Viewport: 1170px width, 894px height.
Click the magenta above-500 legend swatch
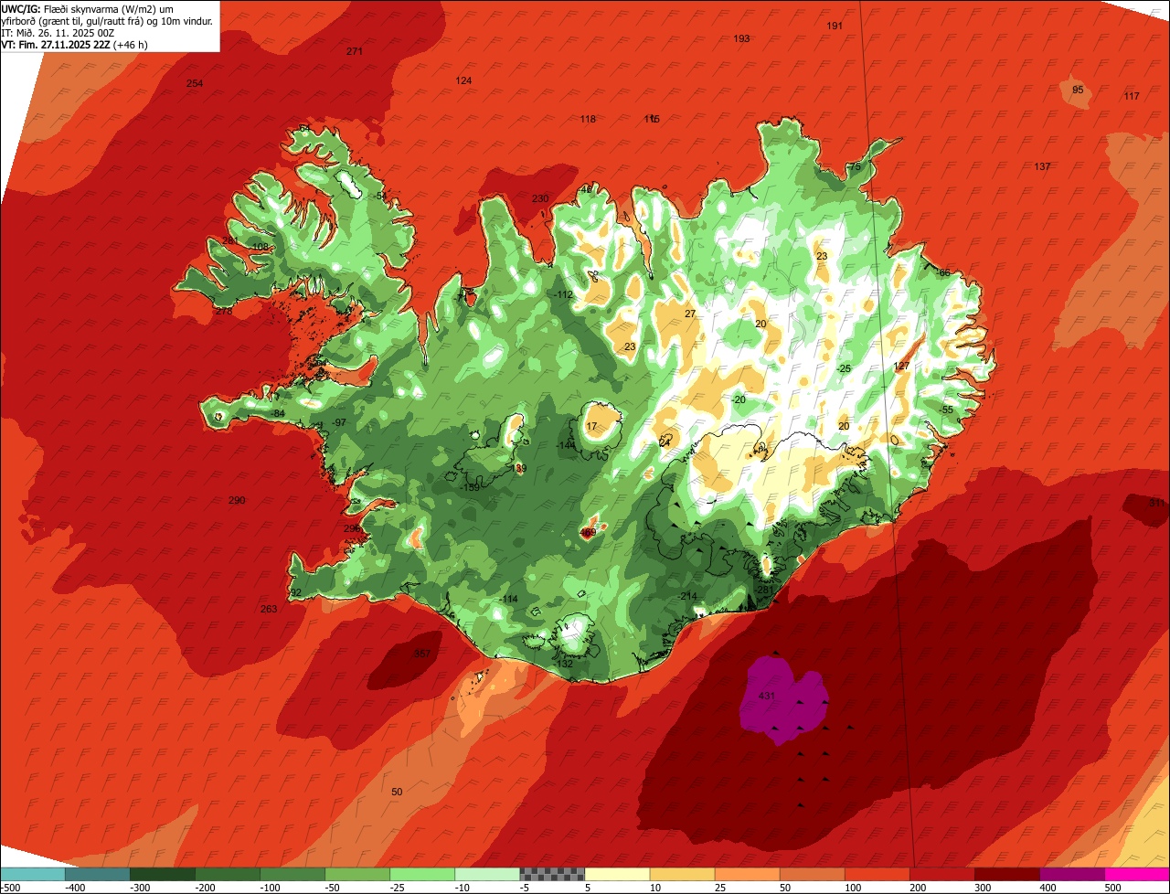pyautogui.click(x=1137, y=874)
